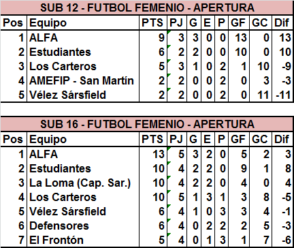Click the Dif header in SUB 12 table
294x248 pixels.
[x=282, y=22]
